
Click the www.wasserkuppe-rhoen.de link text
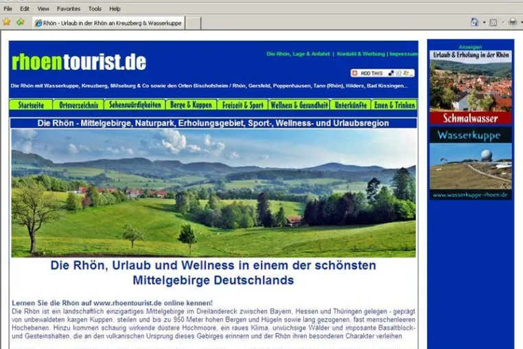coord(470,194)
